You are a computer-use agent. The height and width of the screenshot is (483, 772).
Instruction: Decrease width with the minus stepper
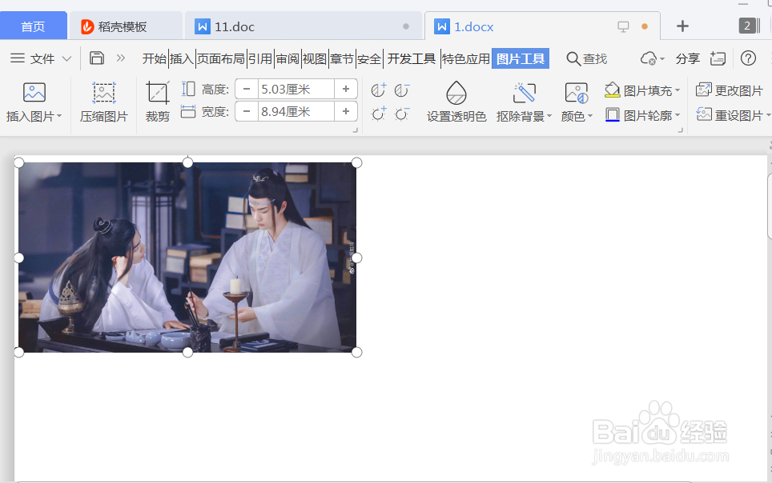[x=247, y=112]
